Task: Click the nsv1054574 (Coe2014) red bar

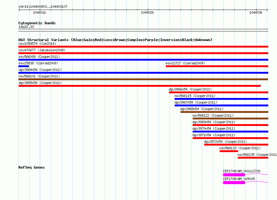Action: pos(143,47)
